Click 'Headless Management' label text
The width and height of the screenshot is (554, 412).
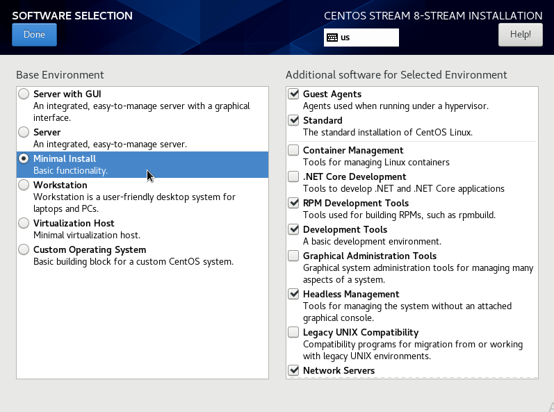click(351, 295)
